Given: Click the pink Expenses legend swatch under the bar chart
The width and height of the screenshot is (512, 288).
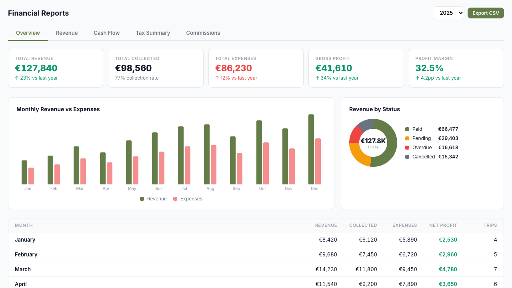Looking at the screenshot, I should (175, 199).
